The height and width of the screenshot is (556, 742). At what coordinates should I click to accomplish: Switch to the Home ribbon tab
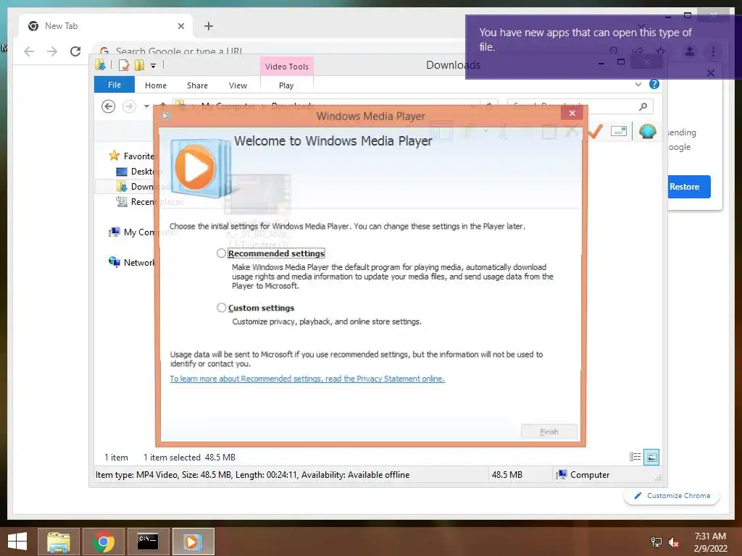tap(156, 85)
